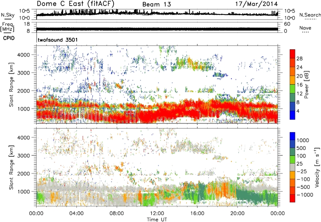Click the 'N.Search' legend label
Image resolution: width=321 pixels, height=222 pixels.
point(310,15)
